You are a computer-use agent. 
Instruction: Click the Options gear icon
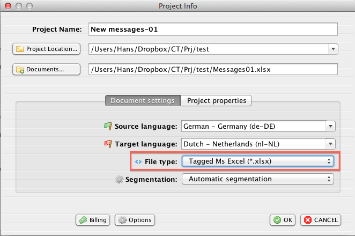pyautogui.click(x=122, y=220)
